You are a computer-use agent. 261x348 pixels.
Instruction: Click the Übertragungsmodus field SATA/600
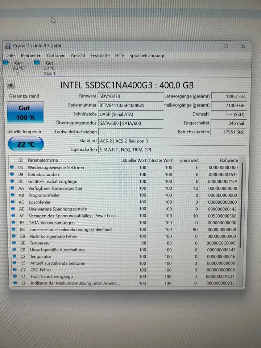(x=131, y=123)
